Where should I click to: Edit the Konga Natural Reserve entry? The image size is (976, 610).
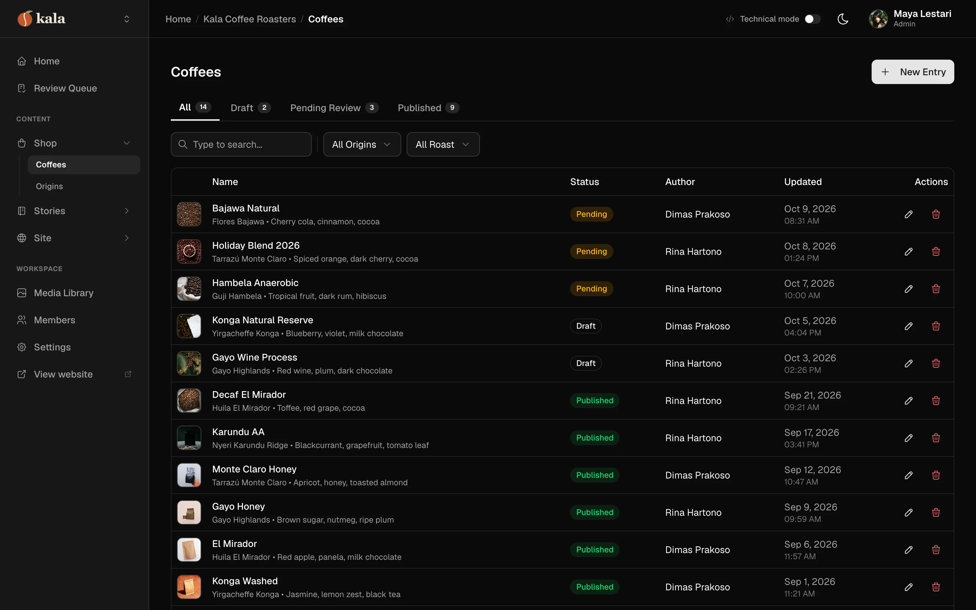(908, 326)
